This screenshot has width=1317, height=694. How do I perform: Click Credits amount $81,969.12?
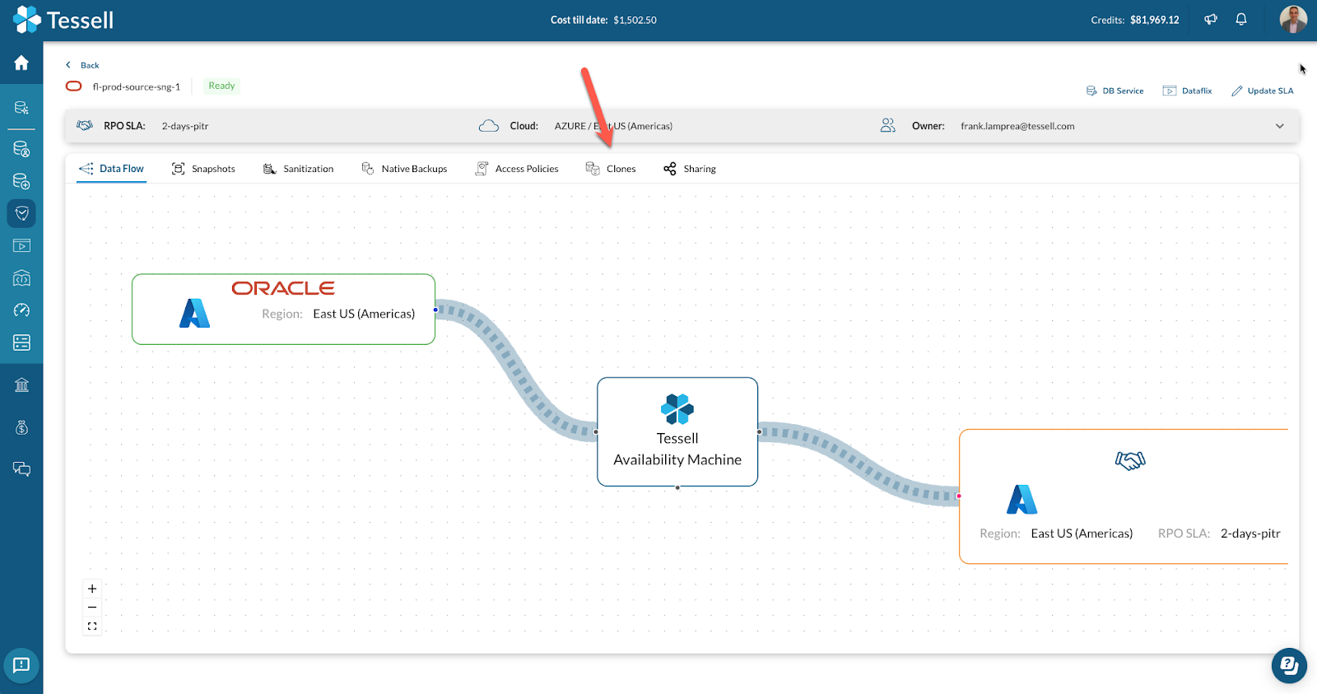1155,20
